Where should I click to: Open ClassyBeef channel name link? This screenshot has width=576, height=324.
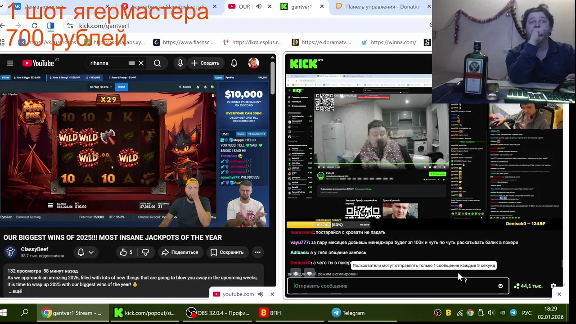(35, 249)
